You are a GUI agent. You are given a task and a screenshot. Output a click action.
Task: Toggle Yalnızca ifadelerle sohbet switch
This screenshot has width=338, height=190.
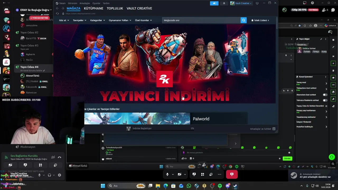pos(325,100)
